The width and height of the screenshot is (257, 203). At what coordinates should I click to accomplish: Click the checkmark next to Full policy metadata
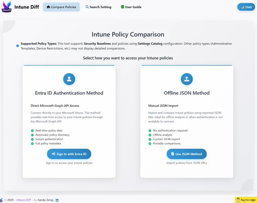click(x=32, y=143)
